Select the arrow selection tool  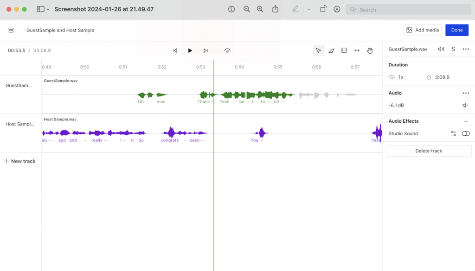pyautogui.click(x=318, y=50)
